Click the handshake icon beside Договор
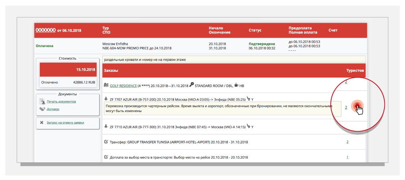This screenshot has height=180, width=405. click(x=42, y=109)
